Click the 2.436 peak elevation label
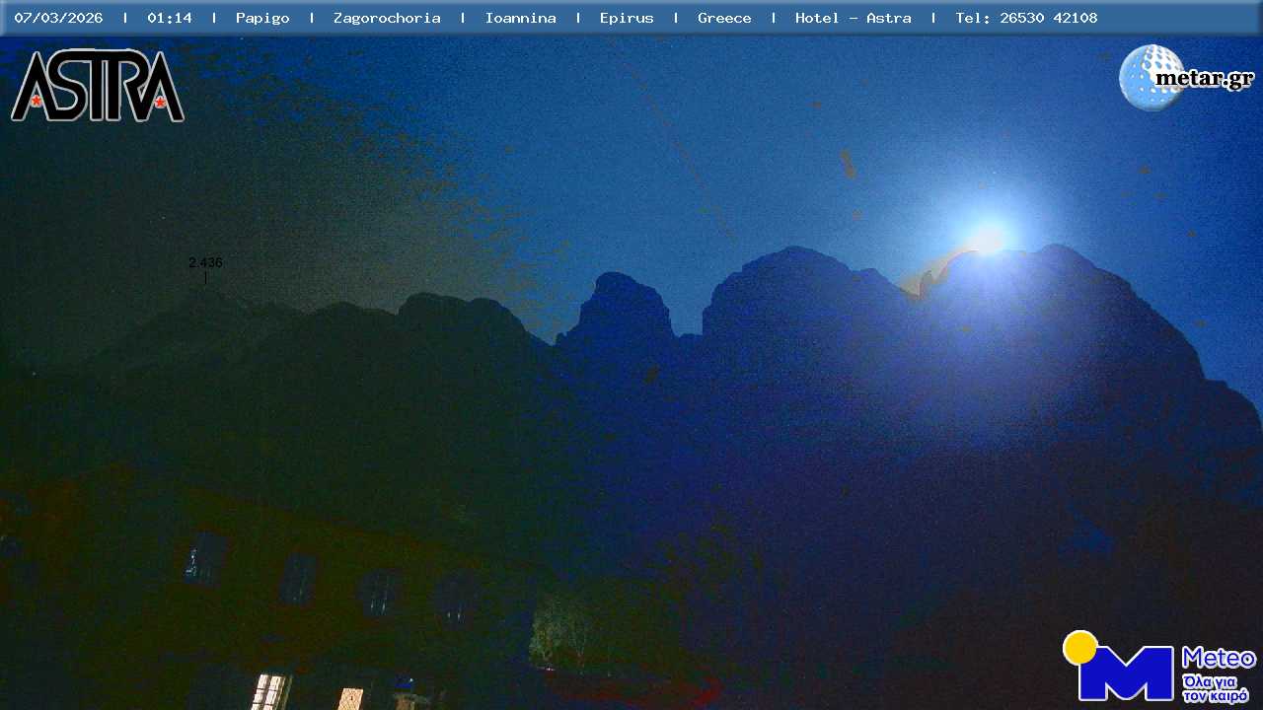This screenshot has height=710, width=1263. pos(205,263)
